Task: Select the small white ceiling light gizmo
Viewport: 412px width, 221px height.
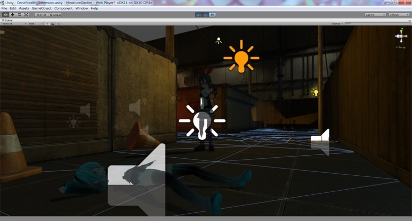Action: point(218,41)
